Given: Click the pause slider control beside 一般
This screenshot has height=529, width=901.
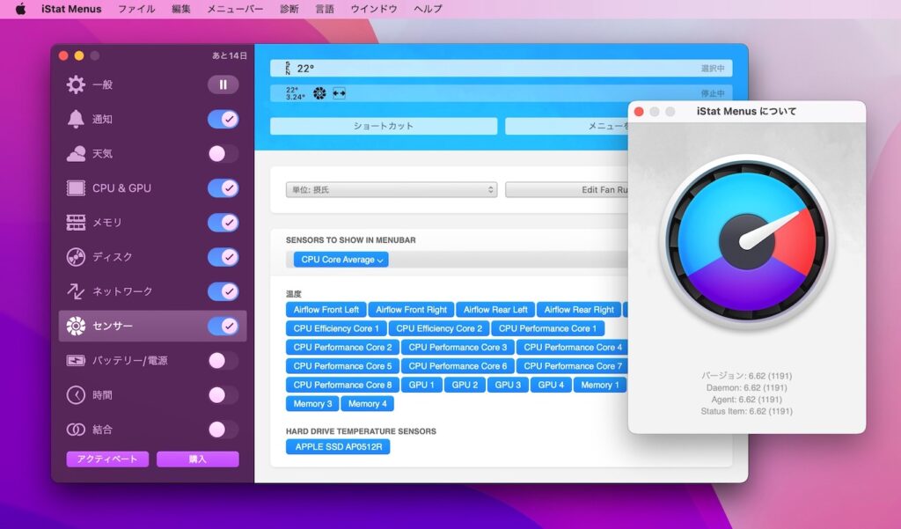Looking at the screenshot, I should point(223,84).
